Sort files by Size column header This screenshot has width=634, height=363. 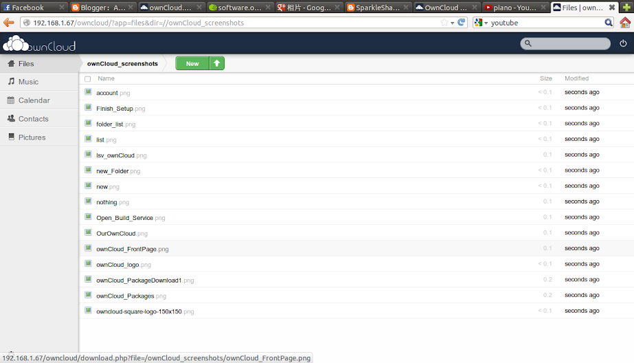coord(546,78)
